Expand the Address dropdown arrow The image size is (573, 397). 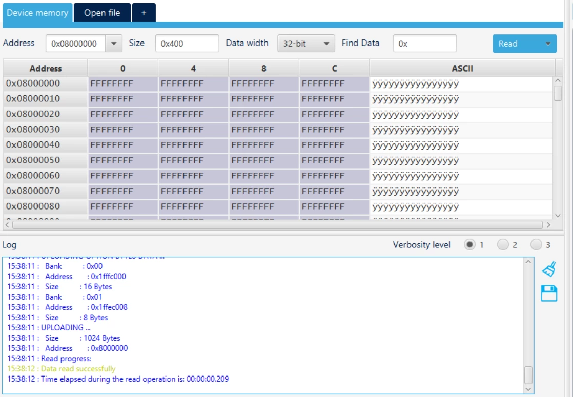point(114,44)
